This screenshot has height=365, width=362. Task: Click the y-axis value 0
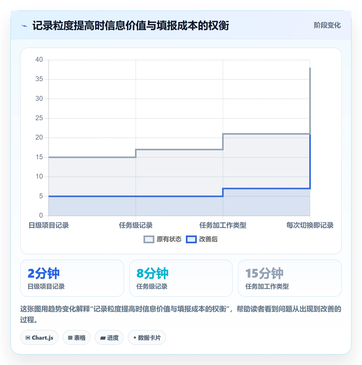pos(41,216)
